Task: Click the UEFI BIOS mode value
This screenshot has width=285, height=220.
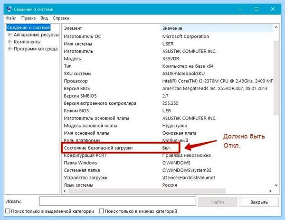Action: click(x=167, y=111)
